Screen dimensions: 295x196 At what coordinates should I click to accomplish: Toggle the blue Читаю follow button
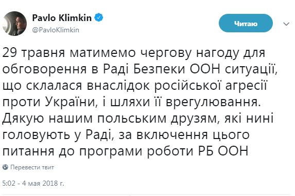tap(246, 23)
